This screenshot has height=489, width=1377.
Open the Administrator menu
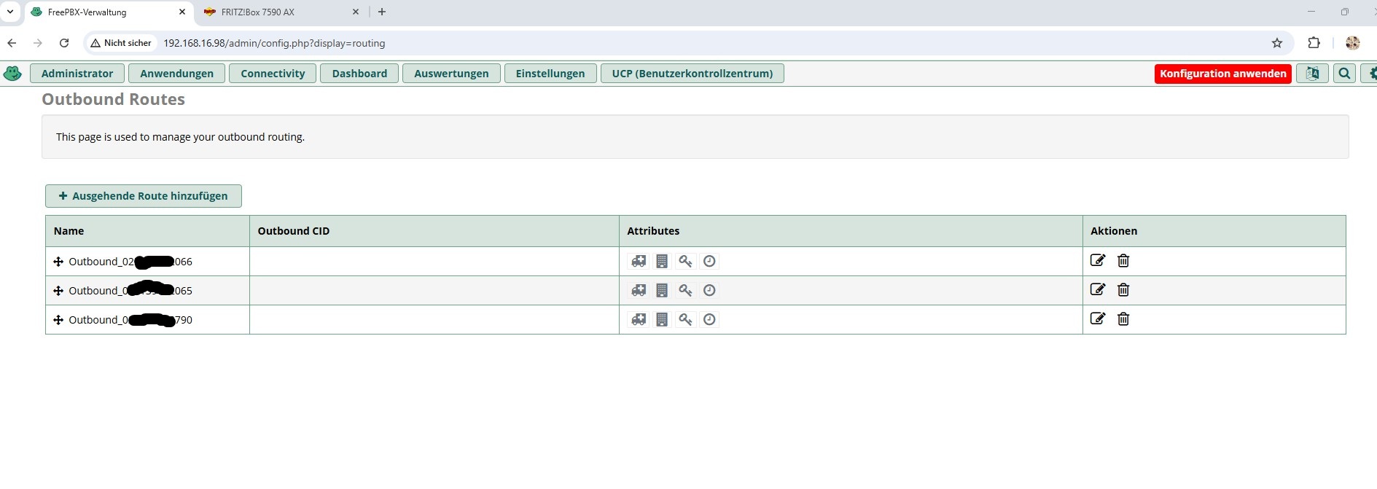tap(77, 74)
